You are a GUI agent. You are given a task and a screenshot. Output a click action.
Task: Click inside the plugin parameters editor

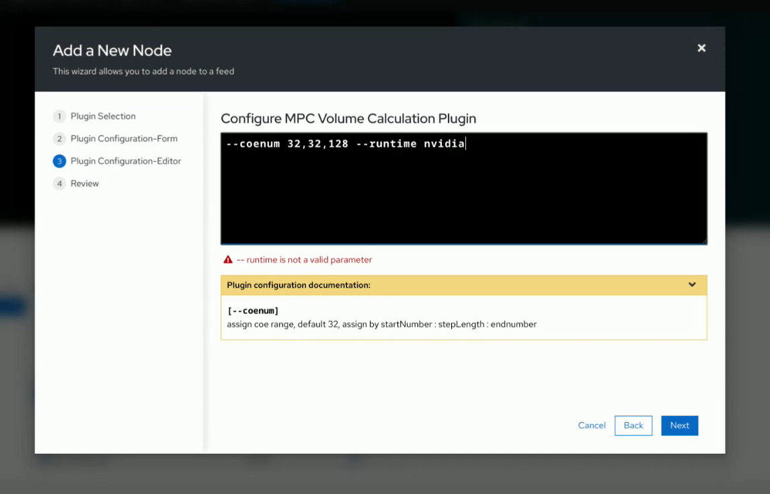pos(463,188)
